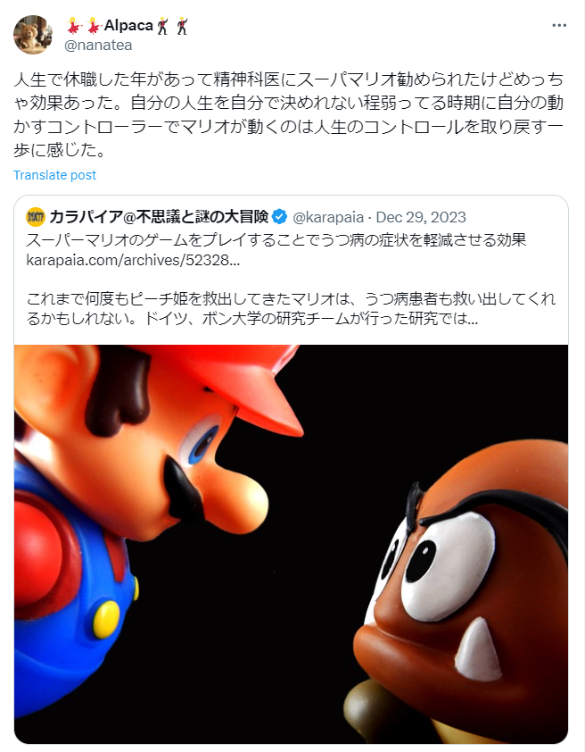The image size is (585, 752).
Task: Click the red dancer emojis before Alpaca
Action: (x=83, y=25)
